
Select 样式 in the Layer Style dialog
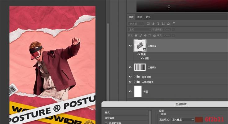coord(126,113)
